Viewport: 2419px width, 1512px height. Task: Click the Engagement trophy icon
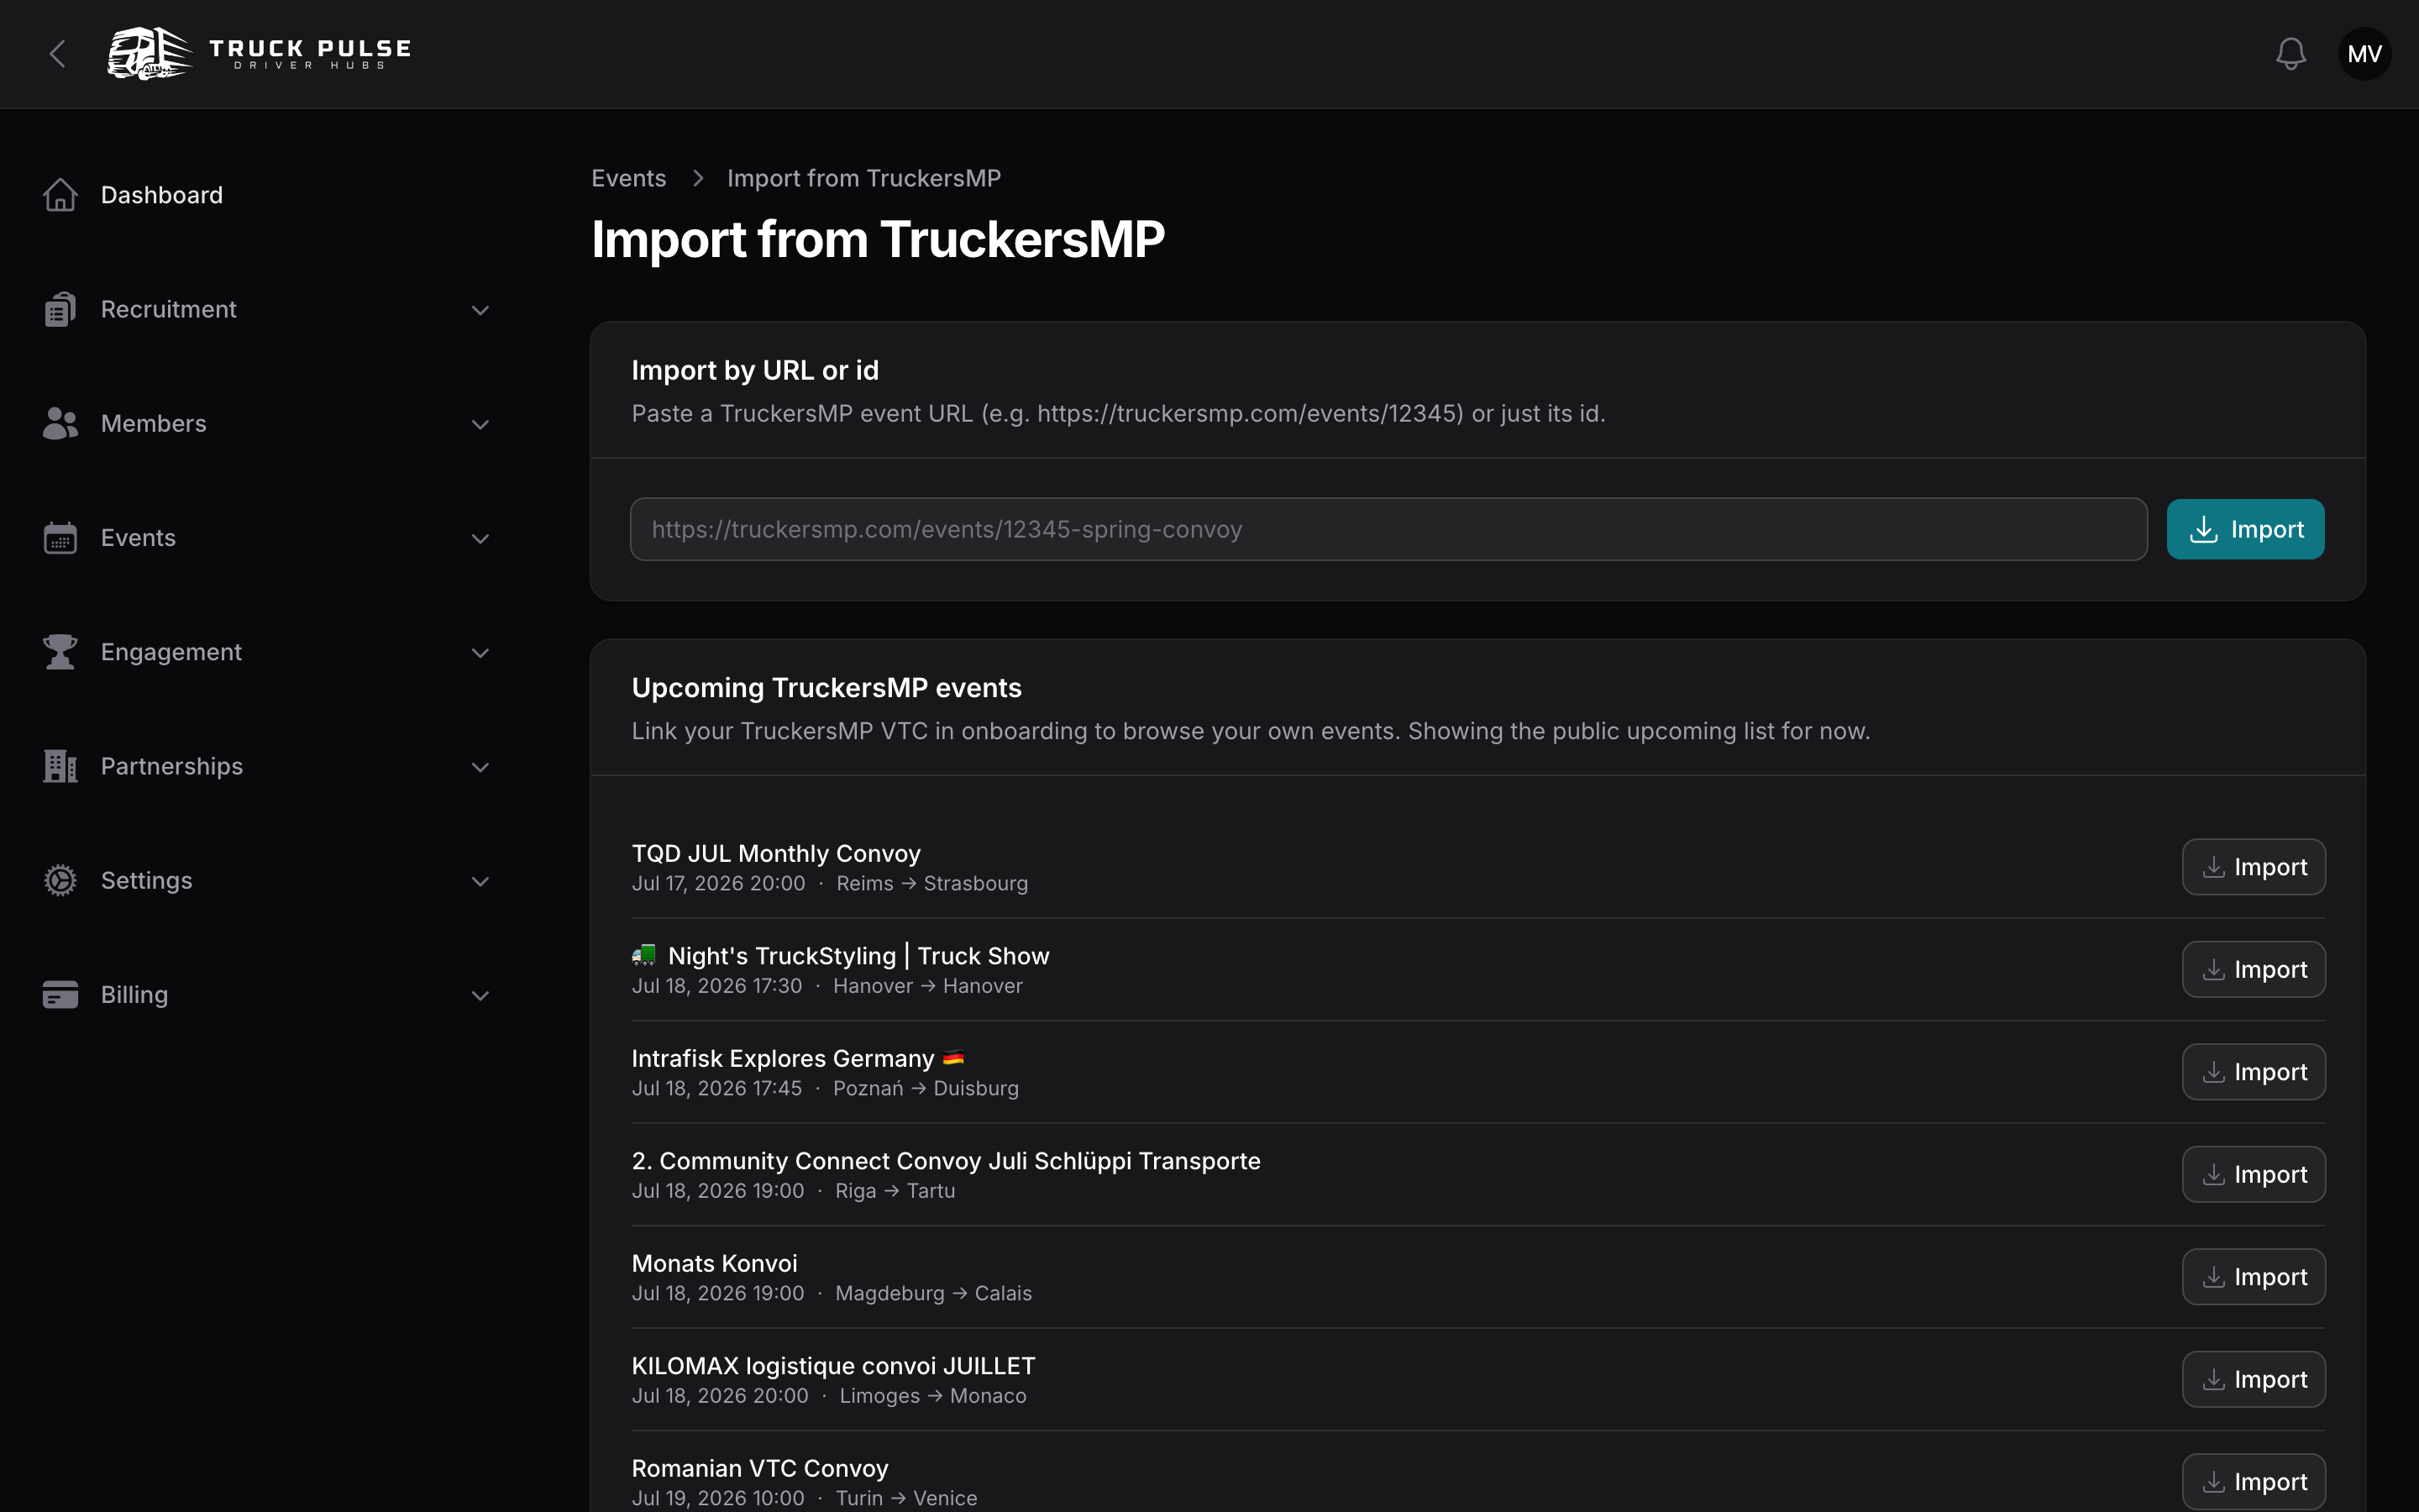coord(60,652)
